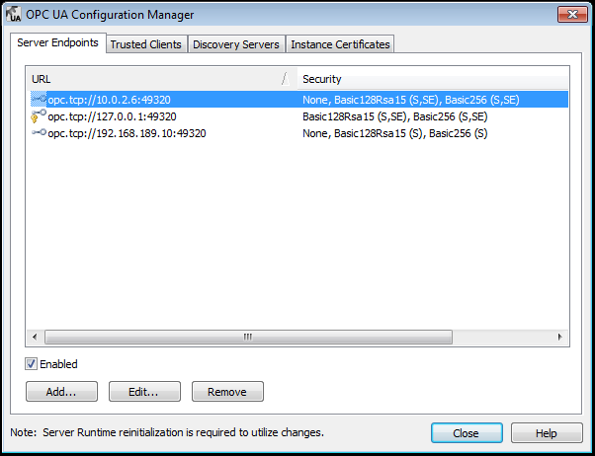Image resolution: width=595 pixels, height=456 pixels.
Task: Click the Add... button
Action: (x=61, y=392)
